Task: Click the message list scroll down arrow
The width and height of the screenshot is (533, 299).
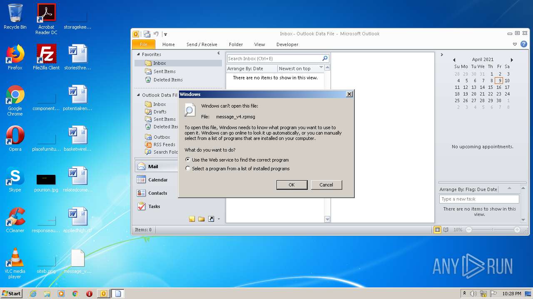Action: (x=327, y=219)
